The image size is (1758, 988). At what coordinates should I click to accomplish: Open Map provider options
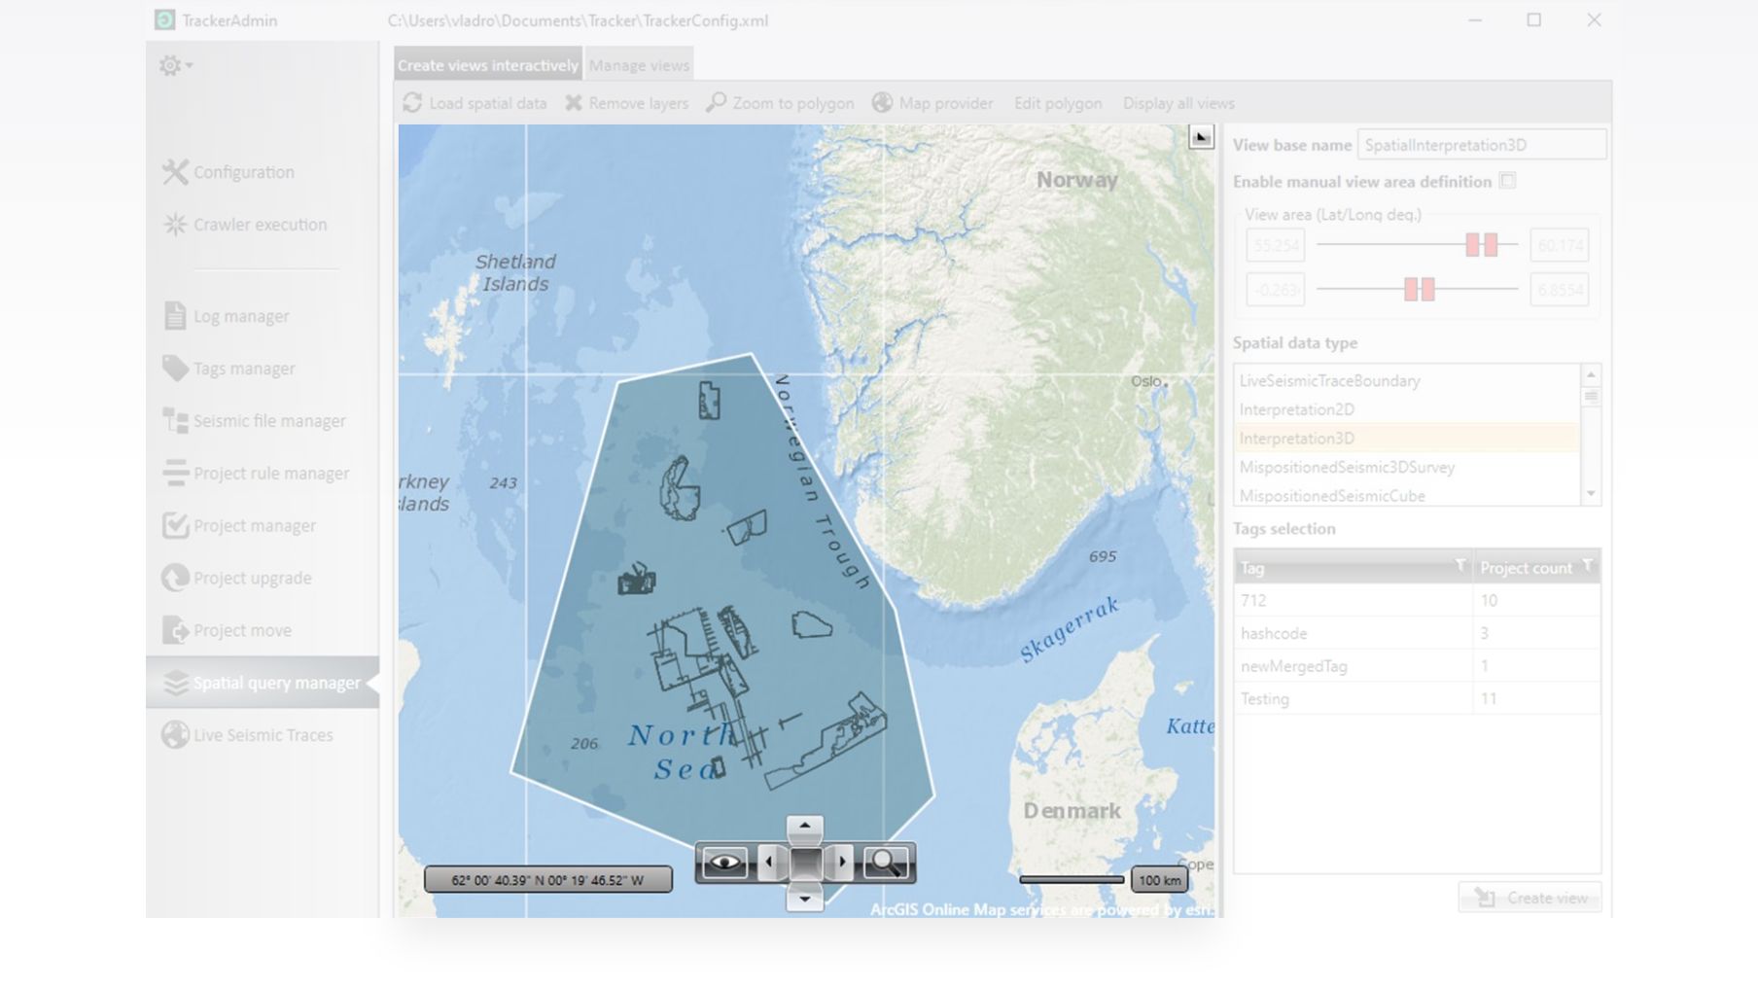coord(932,103)
